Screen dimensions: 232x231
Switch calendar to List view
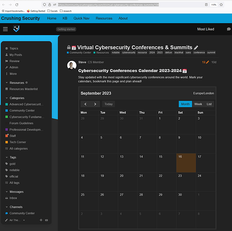(209, 104)
